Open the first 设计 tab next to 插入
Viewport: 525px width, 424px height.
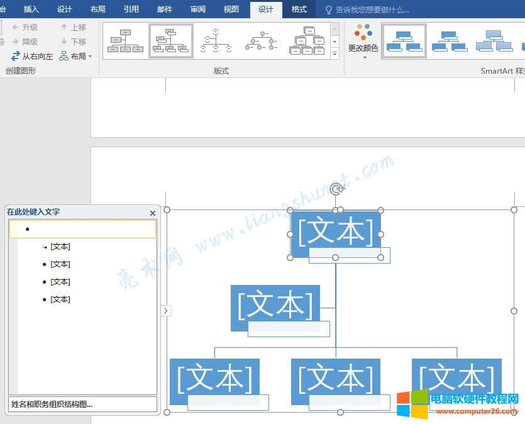point(64,9)
